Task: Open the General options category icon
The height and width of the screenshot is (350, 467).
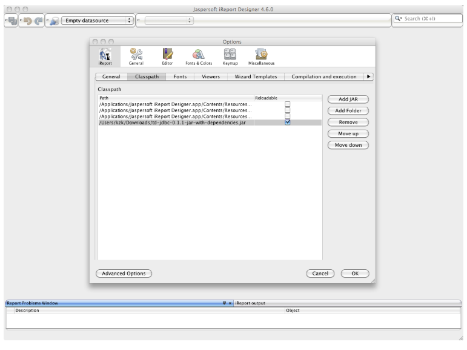Action: click(x=136, y=56)
